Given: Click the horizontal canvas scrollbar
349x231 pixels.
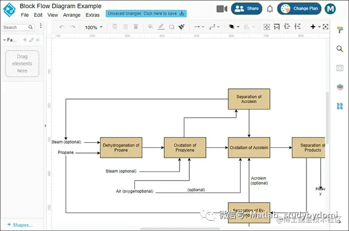Looking at the screenshot, I should 180,229.
